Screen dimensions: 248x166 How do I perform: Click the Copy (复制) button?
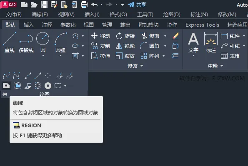pos(100,46)
